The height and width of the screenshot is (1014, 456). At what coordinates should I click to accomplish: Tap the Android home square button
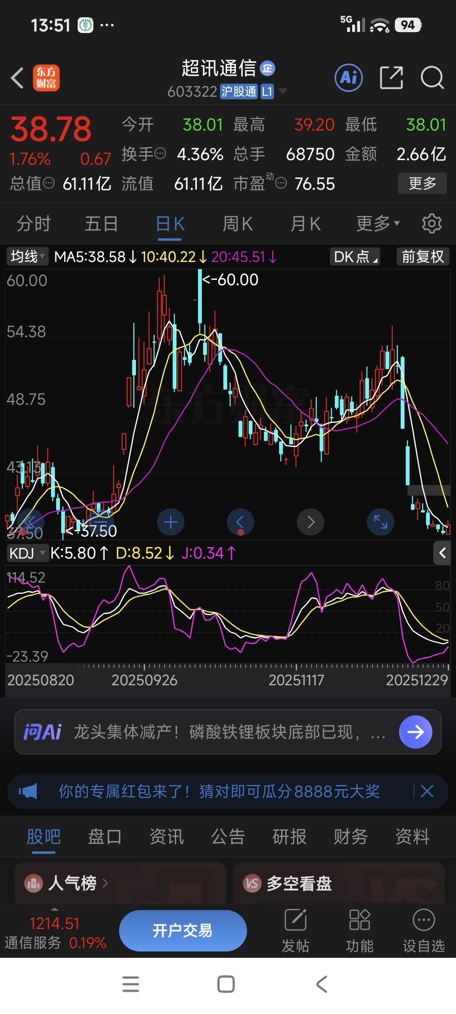[226, 984]
